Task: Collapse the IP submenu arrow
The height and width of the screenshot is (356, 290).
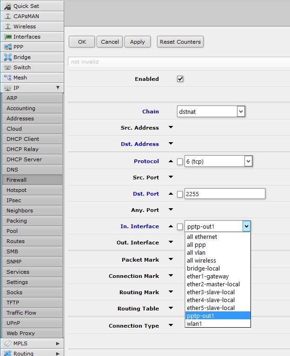Action: coord(58,88)
